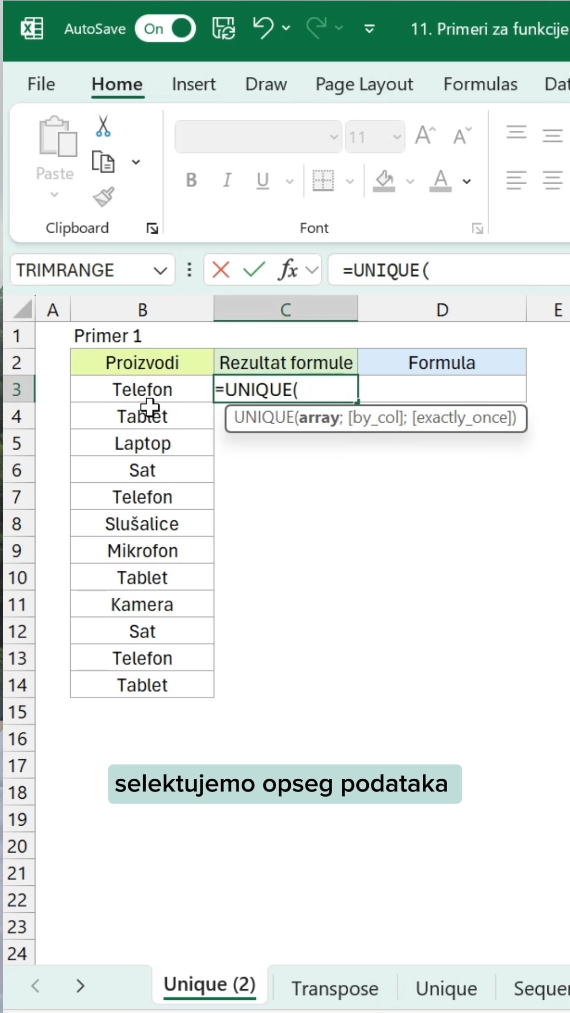Screen dimensions: 570x1013
Task: Apply Fill Color bucket
Action: tap(384, 180)
